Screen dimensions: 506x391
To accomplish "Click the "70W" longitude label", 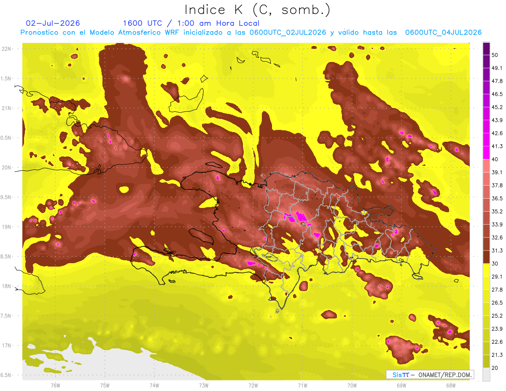I will tap(352, 385).
